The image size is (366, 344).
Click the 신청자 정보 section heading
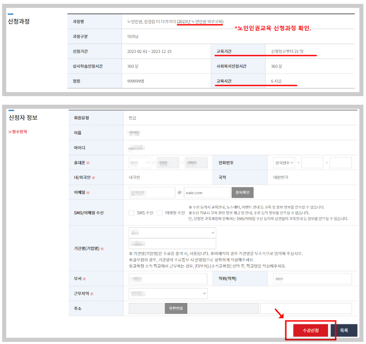point(23,118)
